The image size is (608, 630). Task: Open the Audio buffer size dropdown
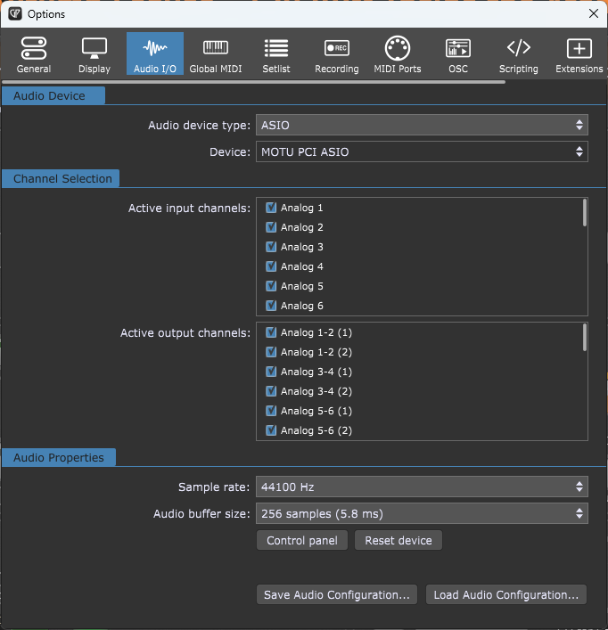(422, 513)
